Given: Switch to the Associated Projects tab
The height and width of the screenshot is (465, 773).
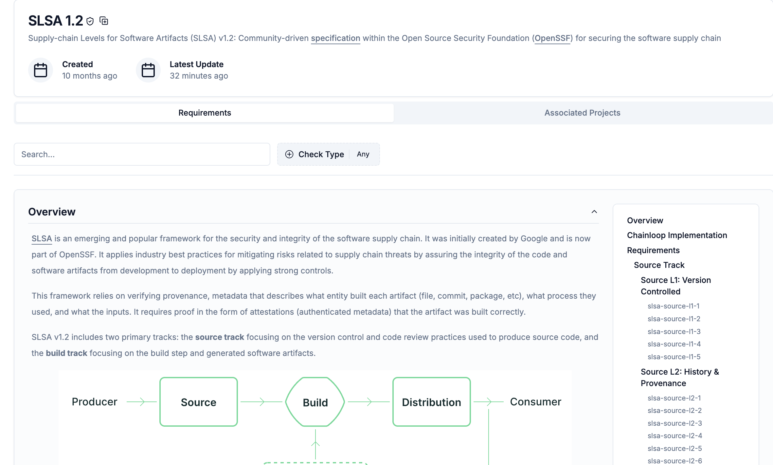Looking at the screenshot, I should coord(582,113).
